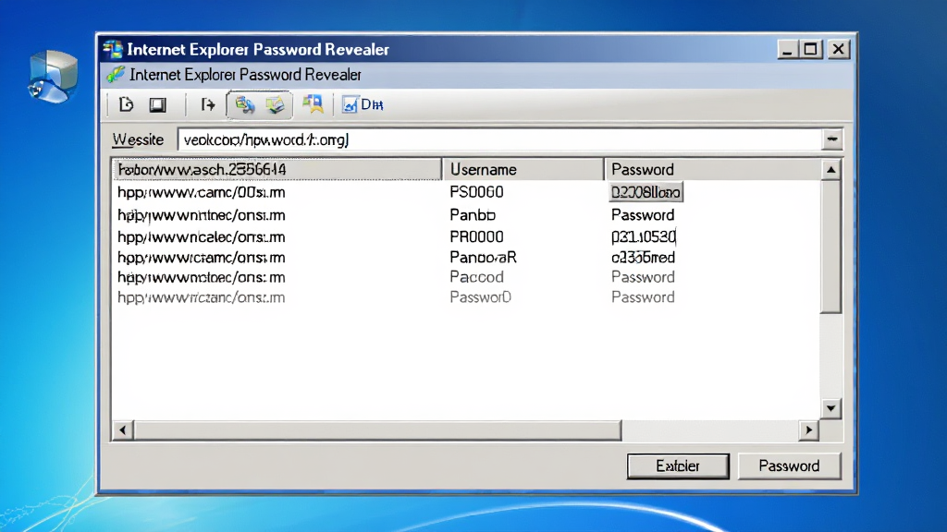
Task: Click the vertical scrollbar up arrow
Action: [x=831, y=170]
